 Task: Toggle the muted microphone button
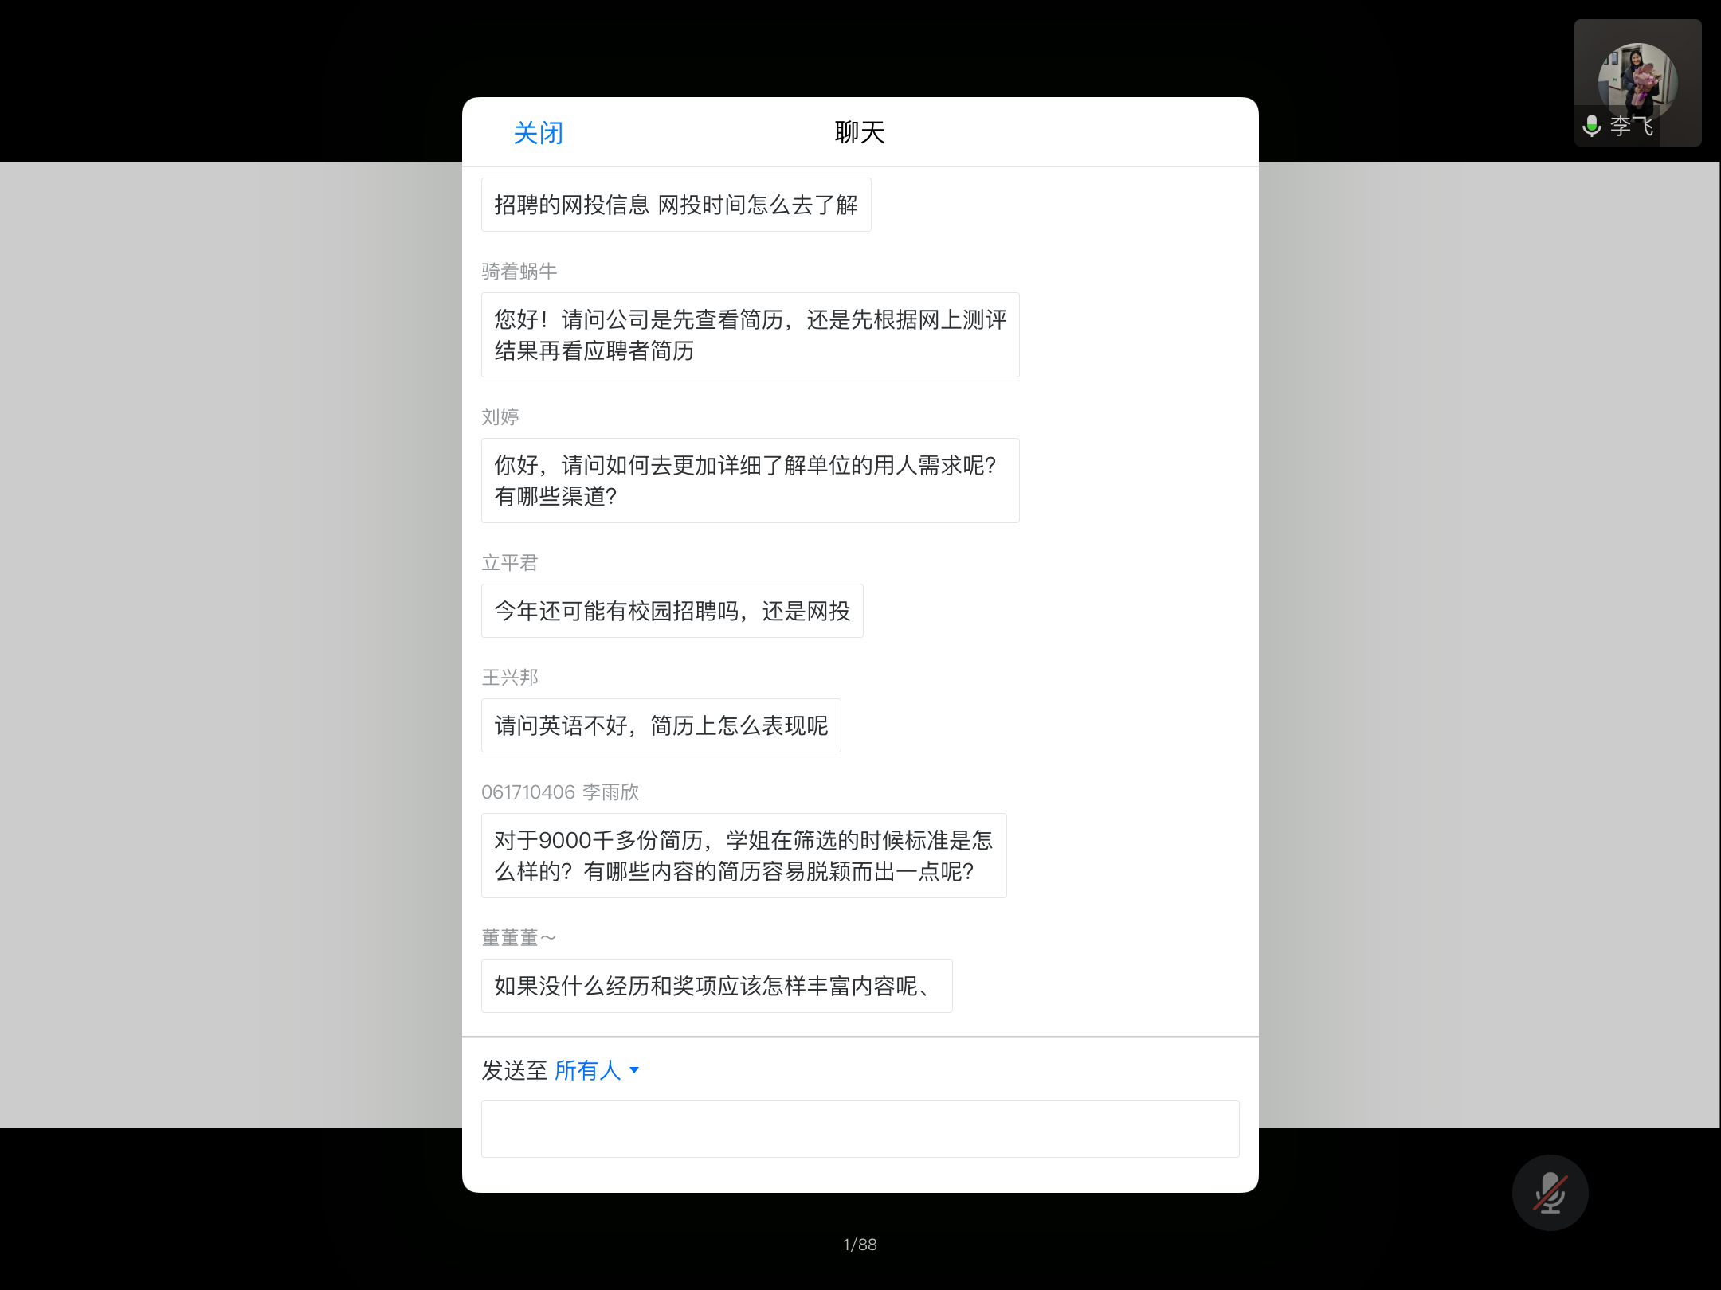pyautogui.click(x=1550, y=1192)
